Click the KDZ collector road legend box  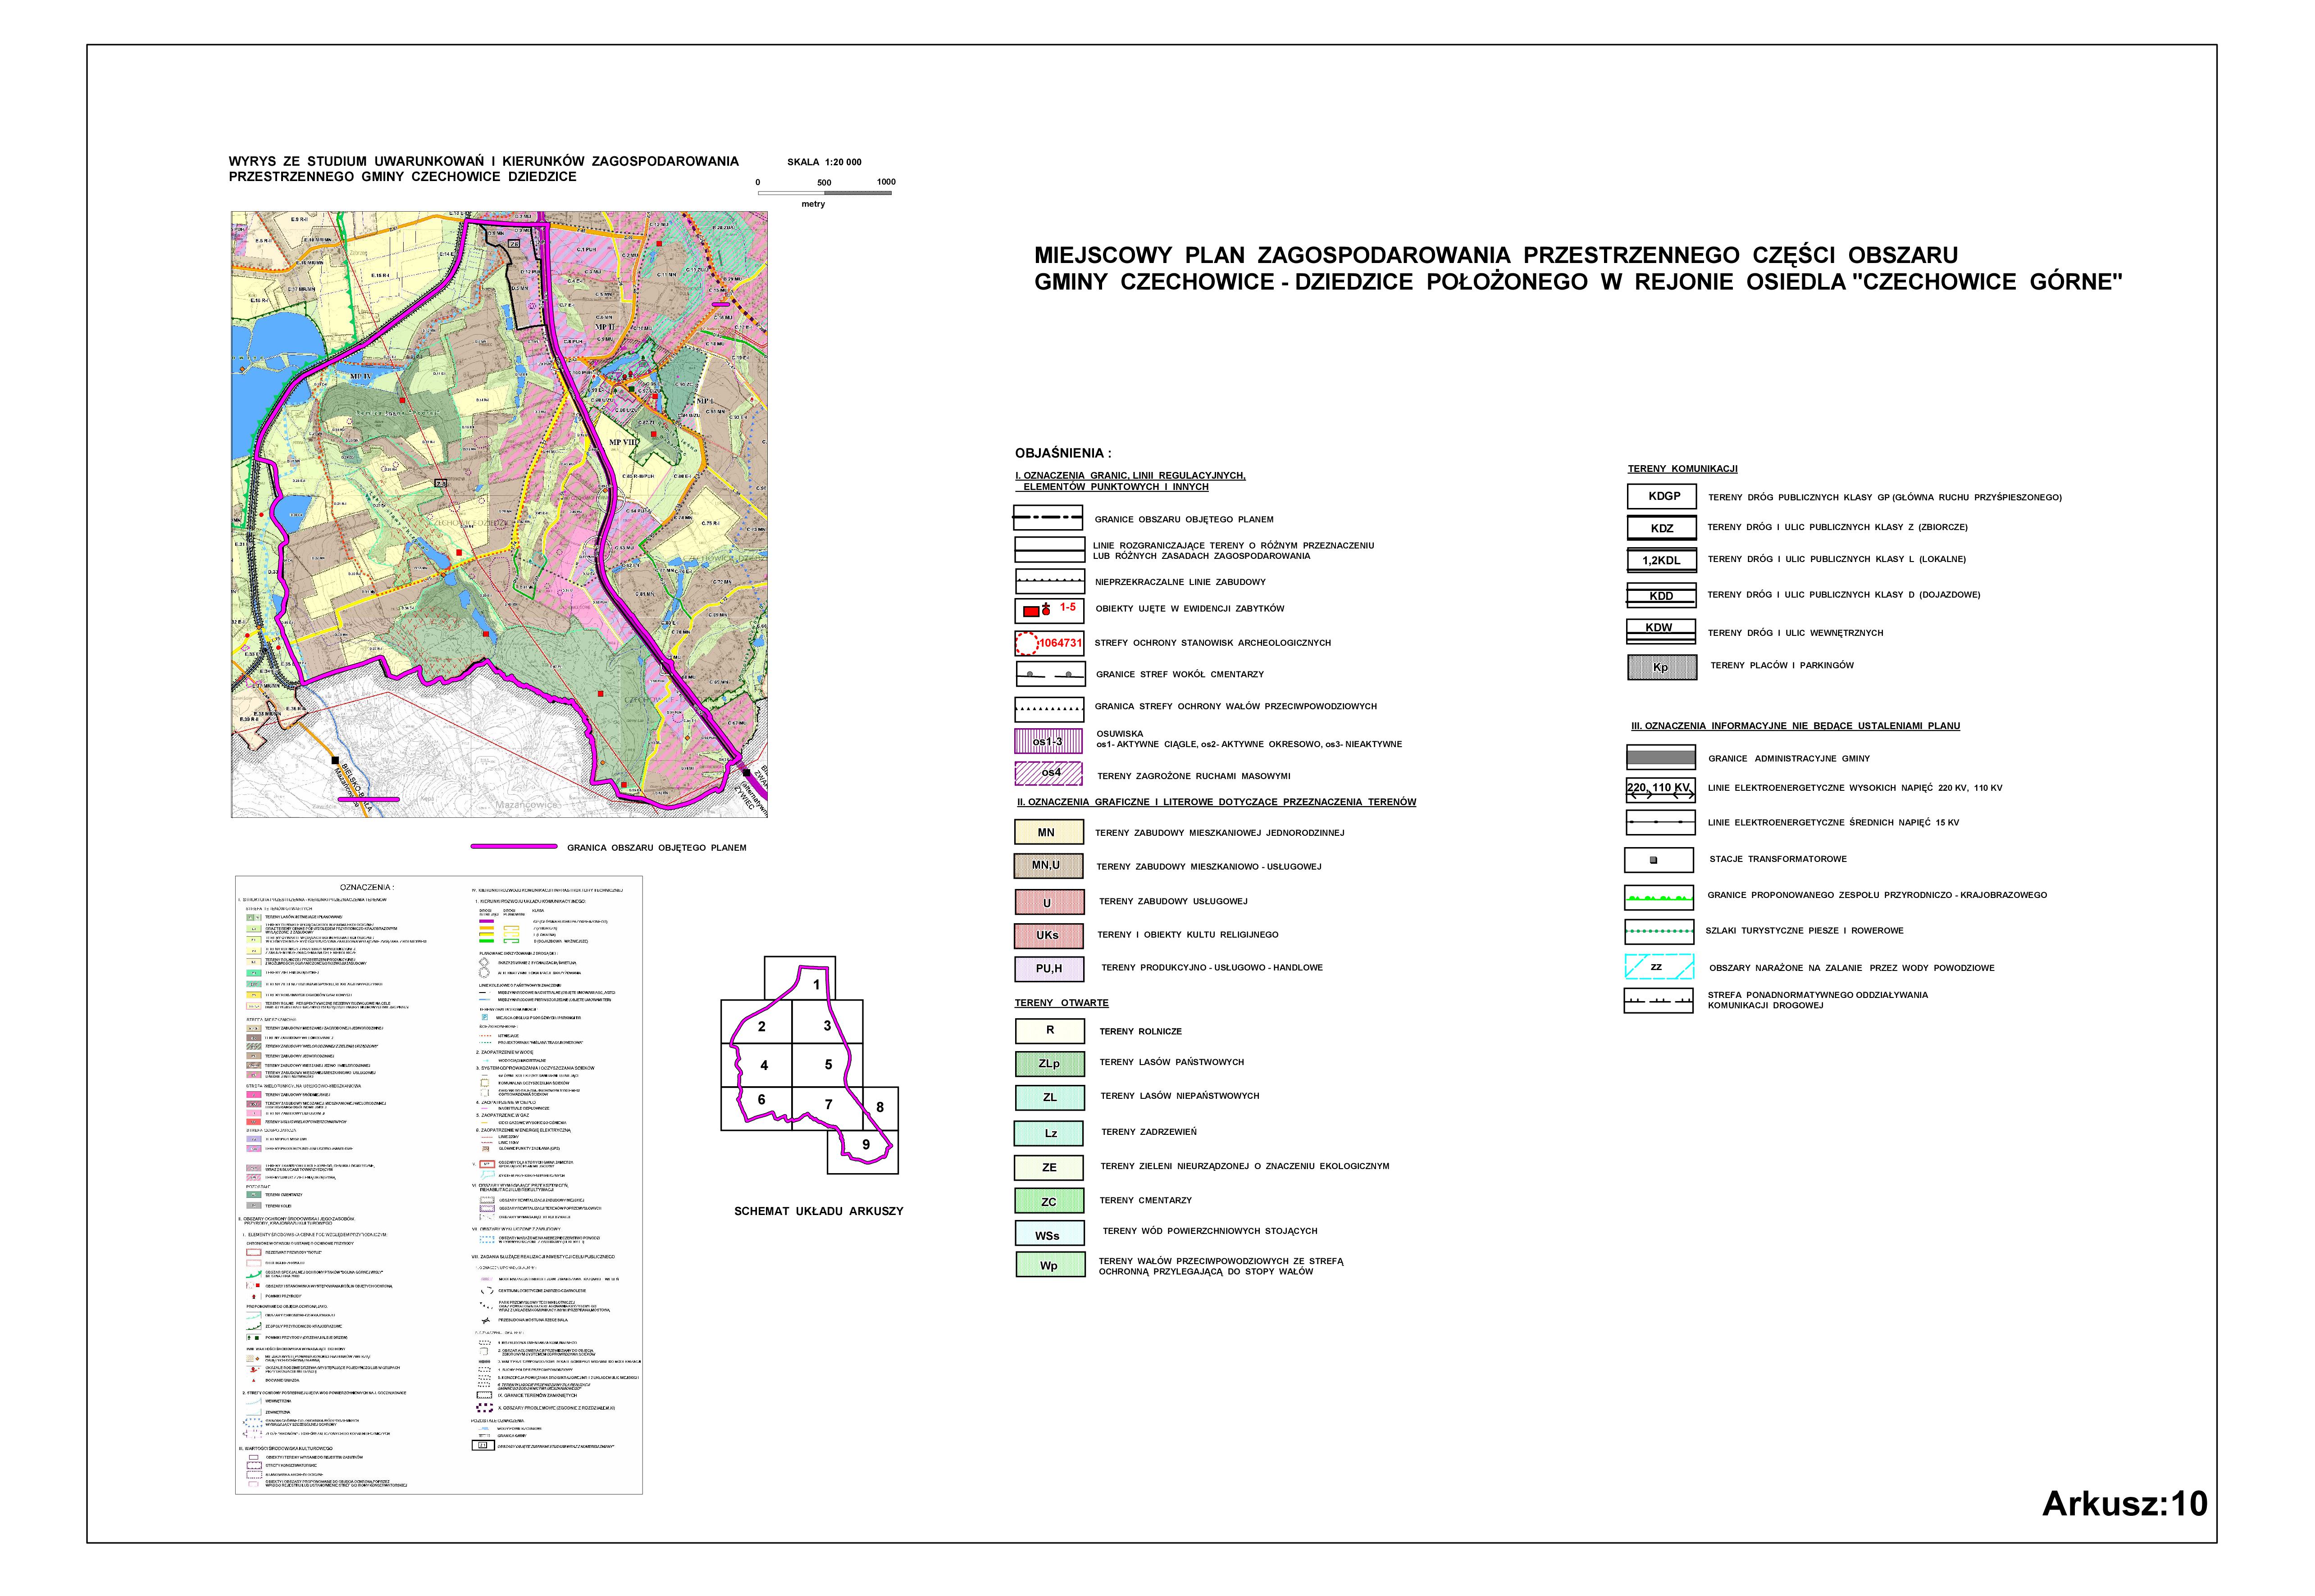[x=1662, y=528]
